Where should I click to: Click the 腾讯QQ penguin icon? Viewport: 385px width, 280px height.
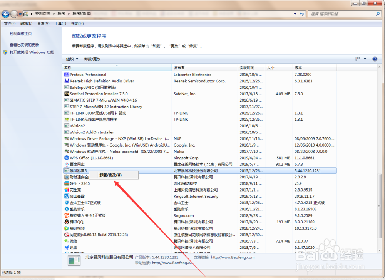click(67, 222)
